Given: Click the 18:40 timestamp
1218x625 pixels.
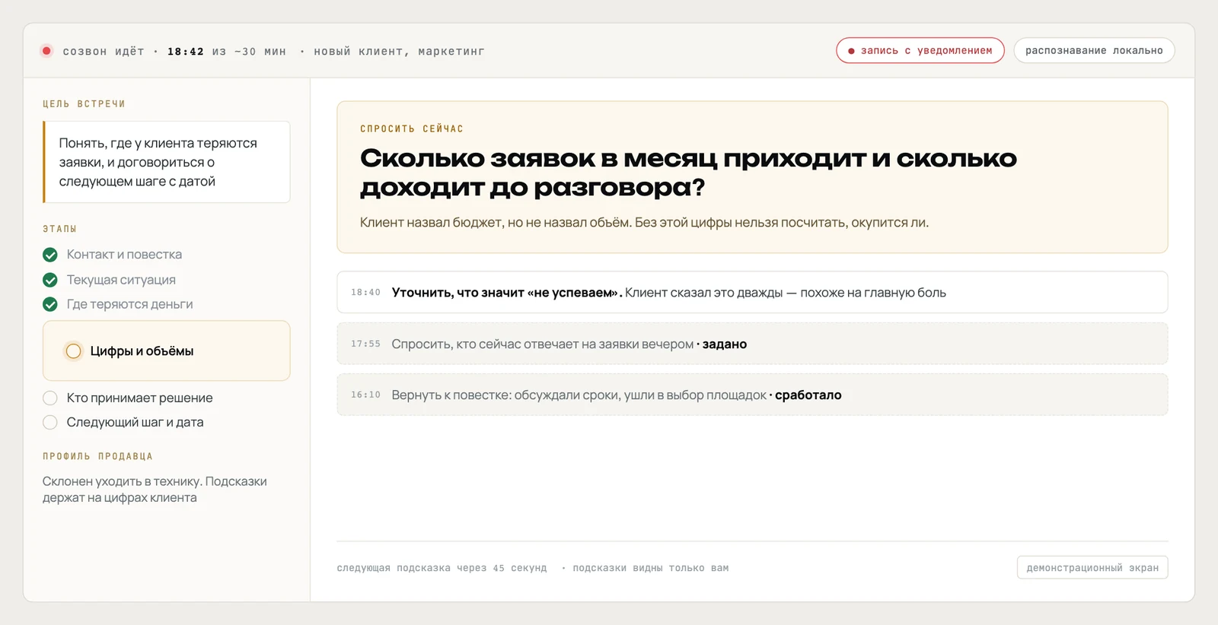Looking at the screenshot, I should point(365,293).
